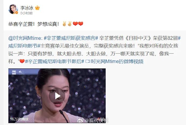Click the video camera icon before 时光网Mtime的微博视频
The height and width of the screenshot is (125, 186).
(88, 61)
